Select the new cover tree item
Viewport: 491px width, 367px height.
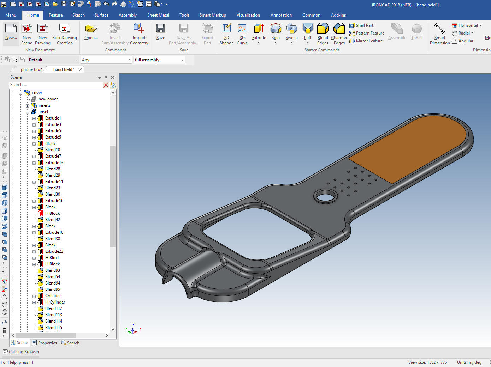pos(48,99)
